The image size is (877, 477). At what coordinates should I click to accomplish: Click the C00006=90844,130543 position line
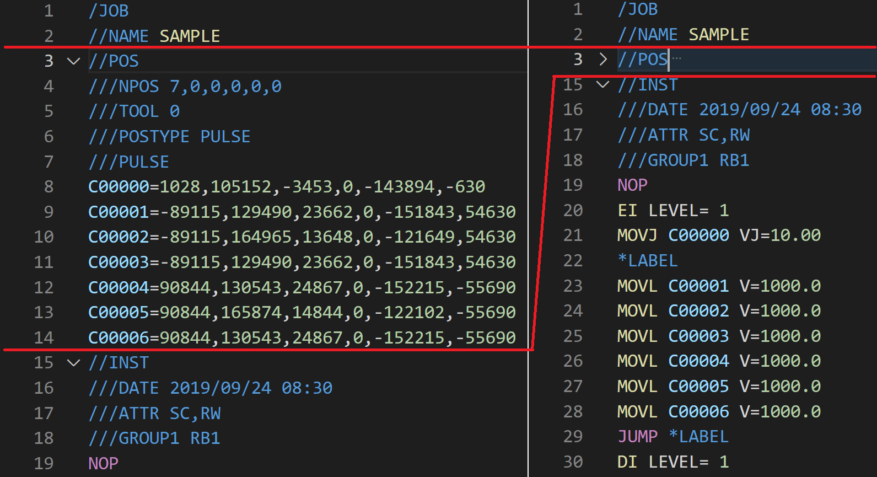[302, 338]
